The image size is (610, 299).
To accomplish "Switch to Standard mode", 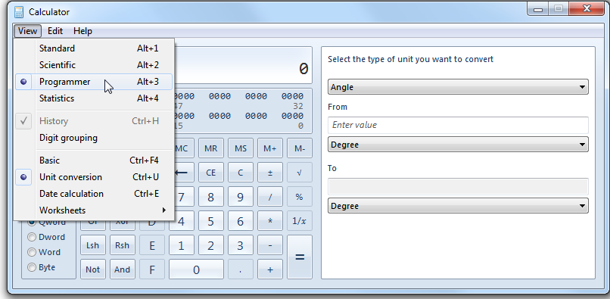I will (93, 48).
